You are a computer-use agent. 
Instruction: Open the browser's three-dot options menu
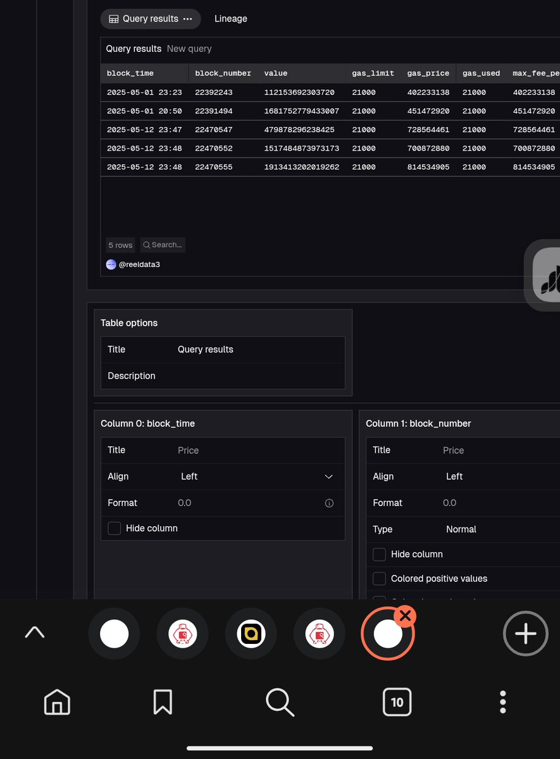click(502, 701)
